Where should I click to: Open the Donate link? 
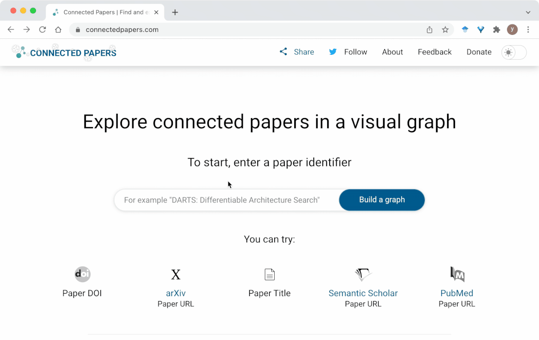pyautogui.click(x=479, y=52)
